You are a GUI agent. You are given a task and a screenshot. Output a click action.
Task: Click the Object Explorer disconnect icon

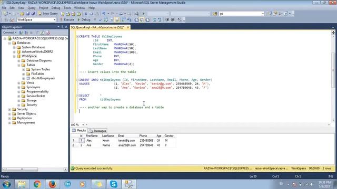coord(26,33)
